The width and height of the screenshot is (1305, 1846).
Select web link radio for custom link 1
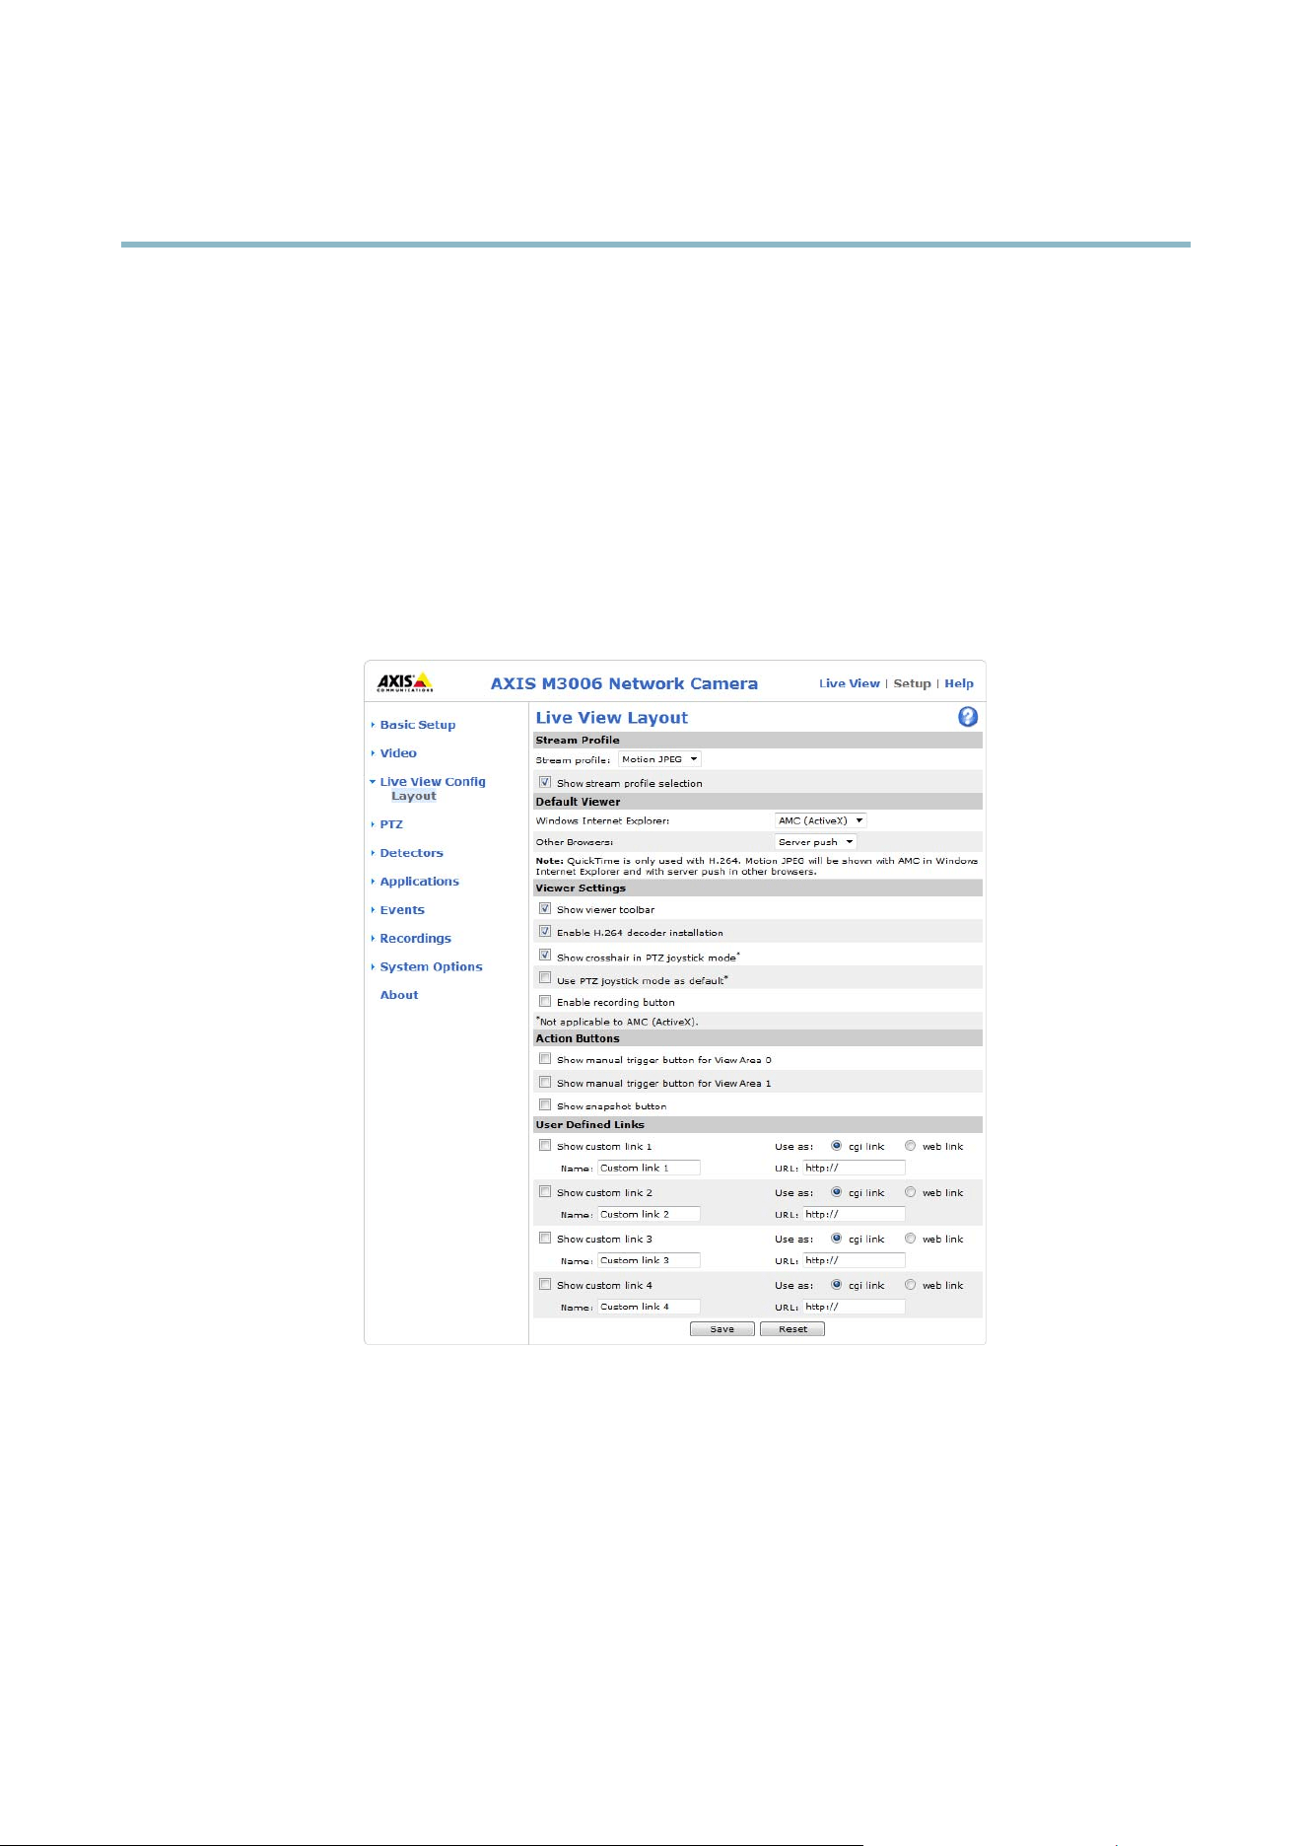click(910, 1146)
